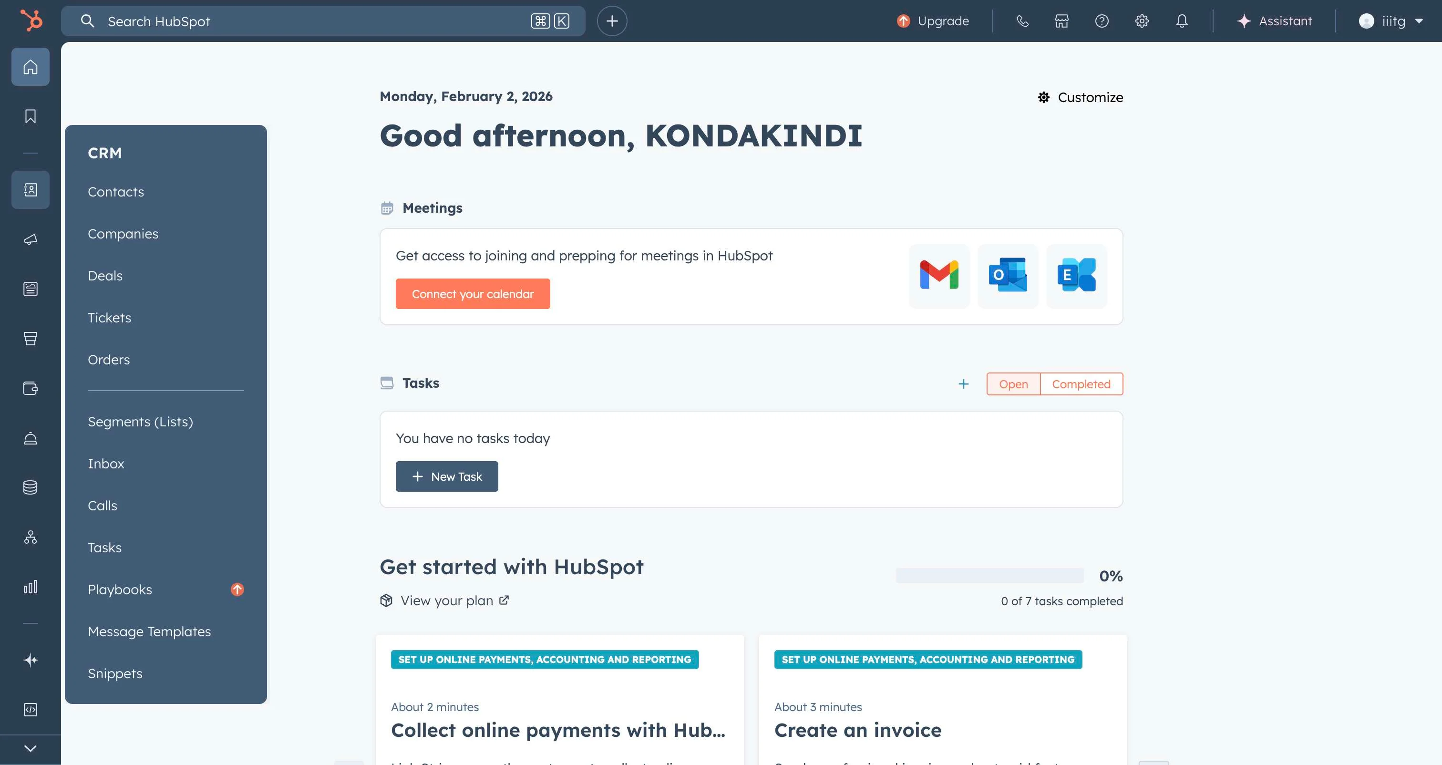Select Contacts in the CRM menu
This screenshot has width=1442, height=765.
pyautogui.click(x=116, y=192)
